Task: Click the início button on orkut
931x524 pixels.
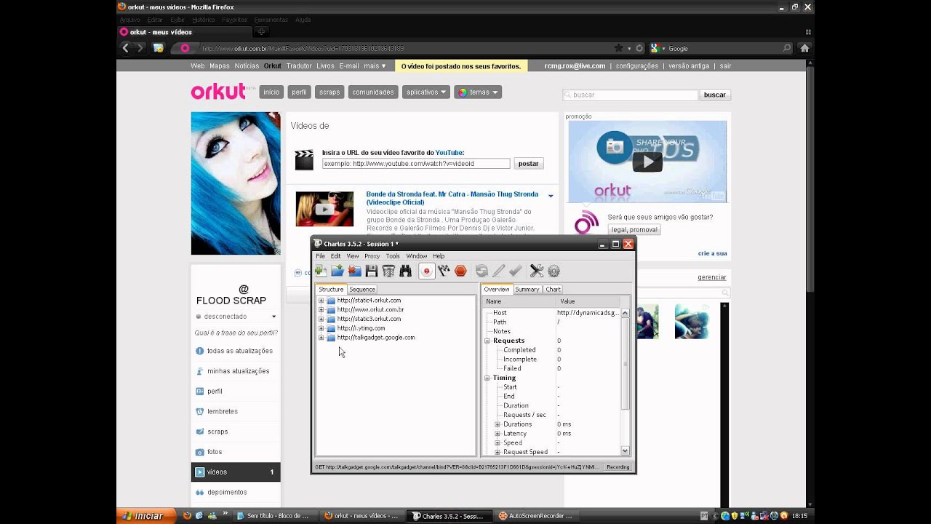Action: point(271,92)
